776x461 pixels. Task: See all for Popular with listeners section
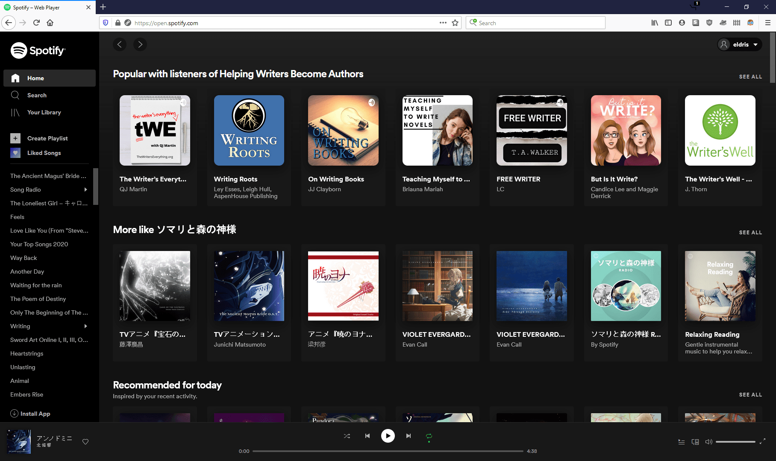tap(750, 77)
